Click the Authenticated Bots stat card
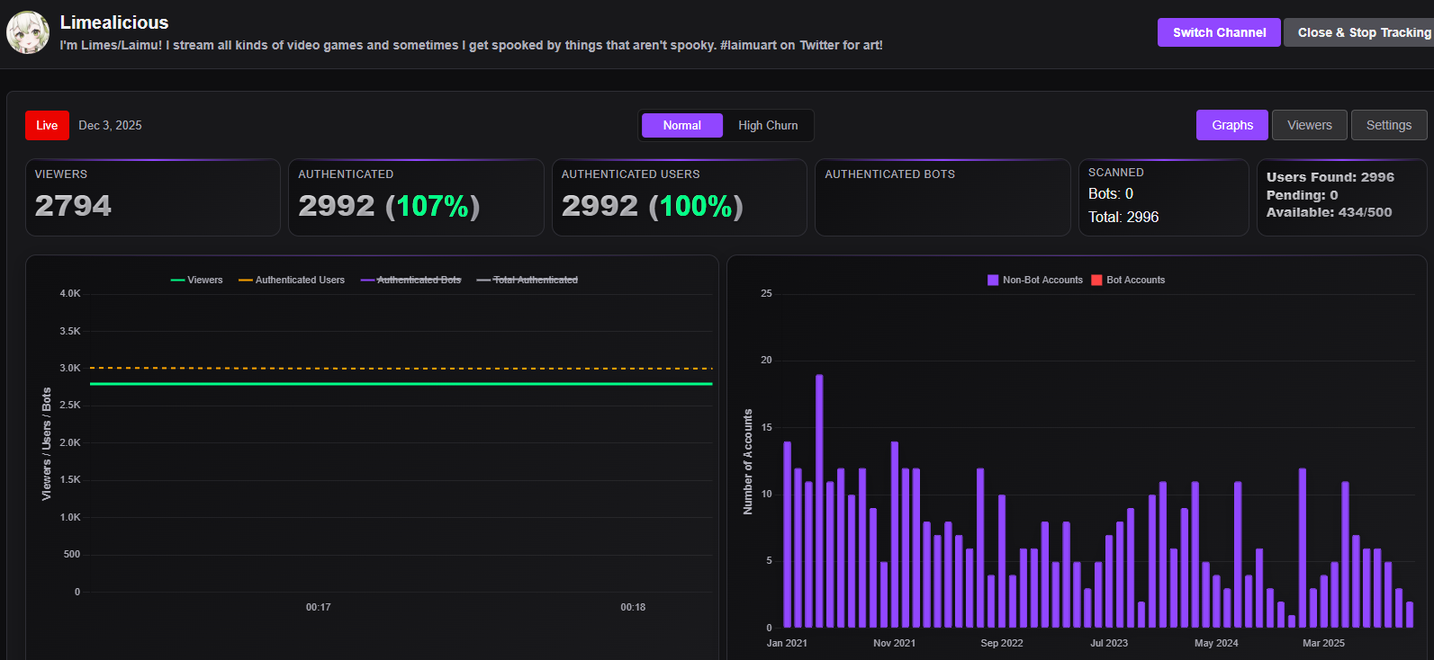This screenshot has height=660, width=1434. click(x=942, y=198)
